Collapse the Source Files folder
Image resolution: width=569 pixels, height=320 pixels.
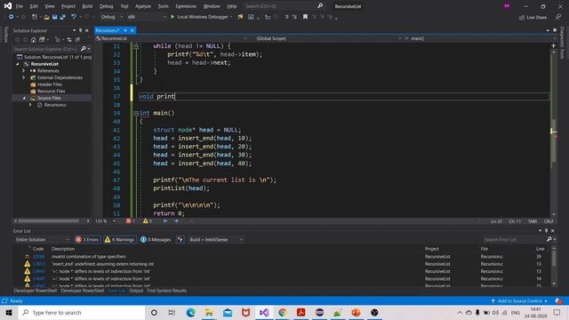pyautogui.click(x=24, y=98)
